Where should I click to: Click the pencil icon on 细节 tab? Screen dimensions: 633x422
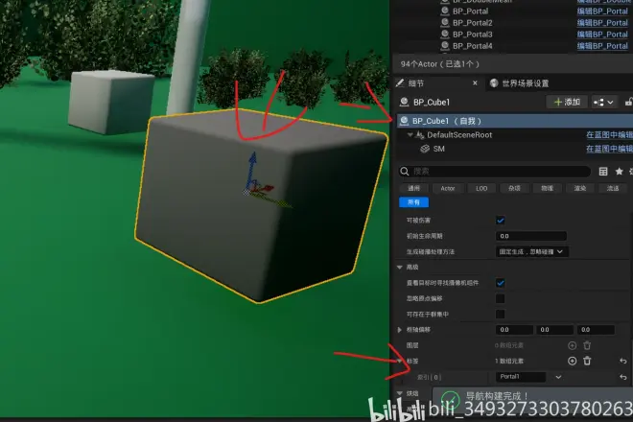click(x=400, y=83)
